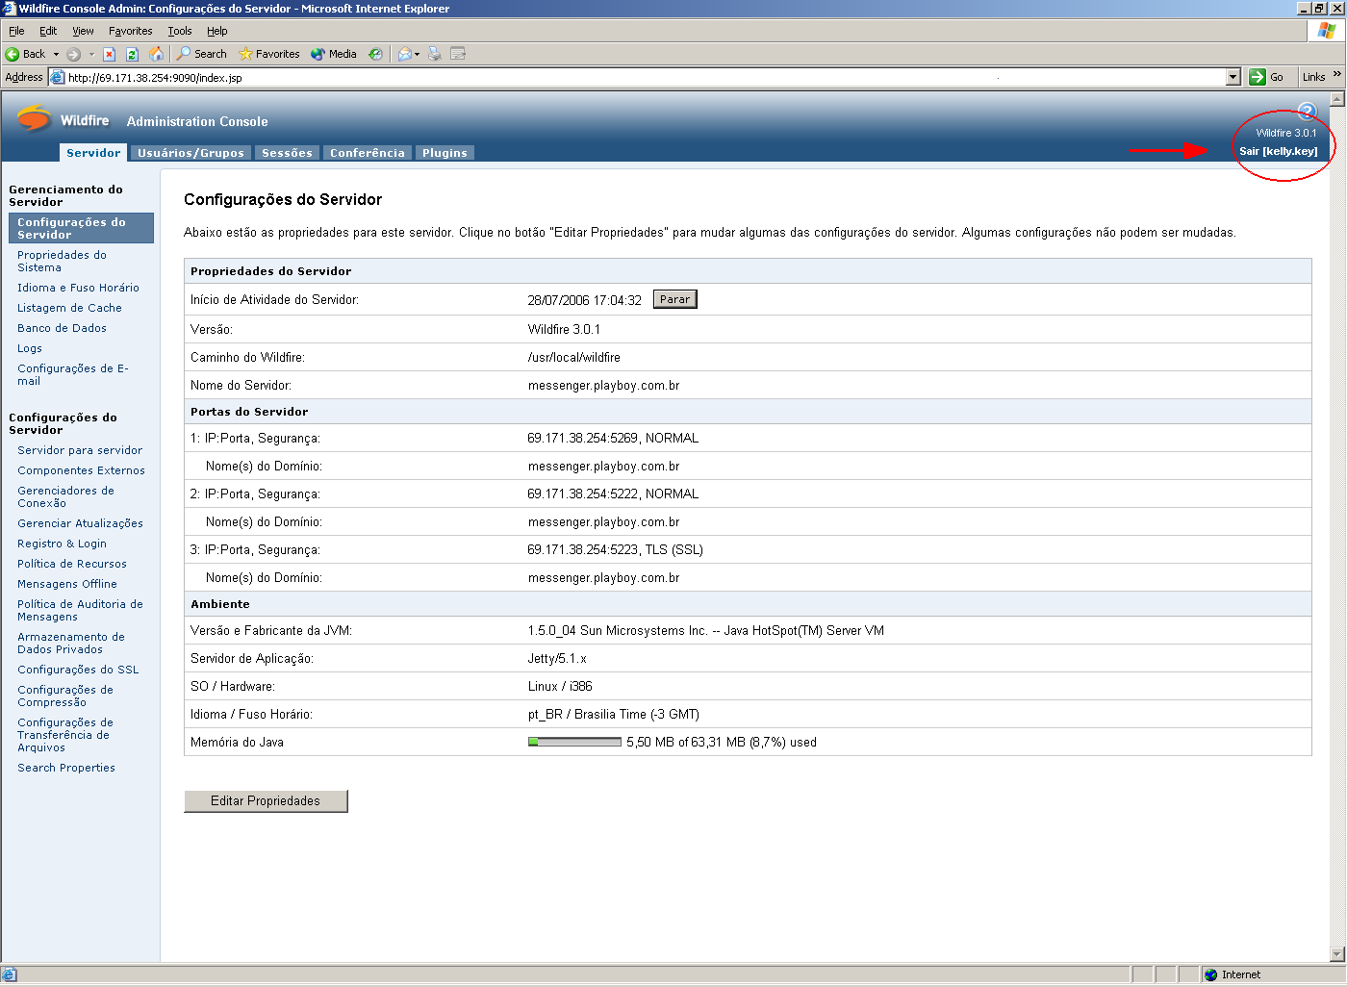This screenshot has width=1347, height=987.
Task: Open the Favorites toolbar button
Action: tap(269, 54)
